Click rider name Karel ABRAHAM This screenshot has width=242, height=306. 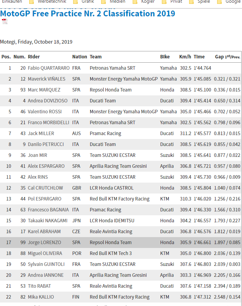(x=44, y=232)
